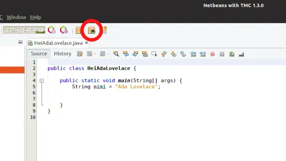Click the Find Previous Occurrence arrow icon
286x161 pixels.
(x=126, y=54)
